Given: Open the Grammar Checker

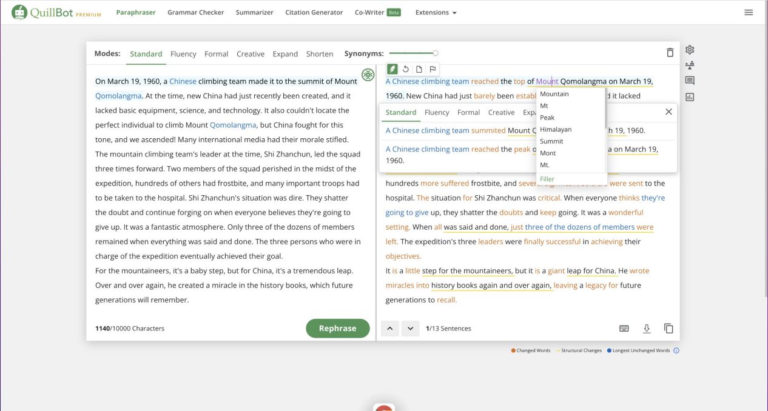Looking at the screenshot, I should (195, 12).
